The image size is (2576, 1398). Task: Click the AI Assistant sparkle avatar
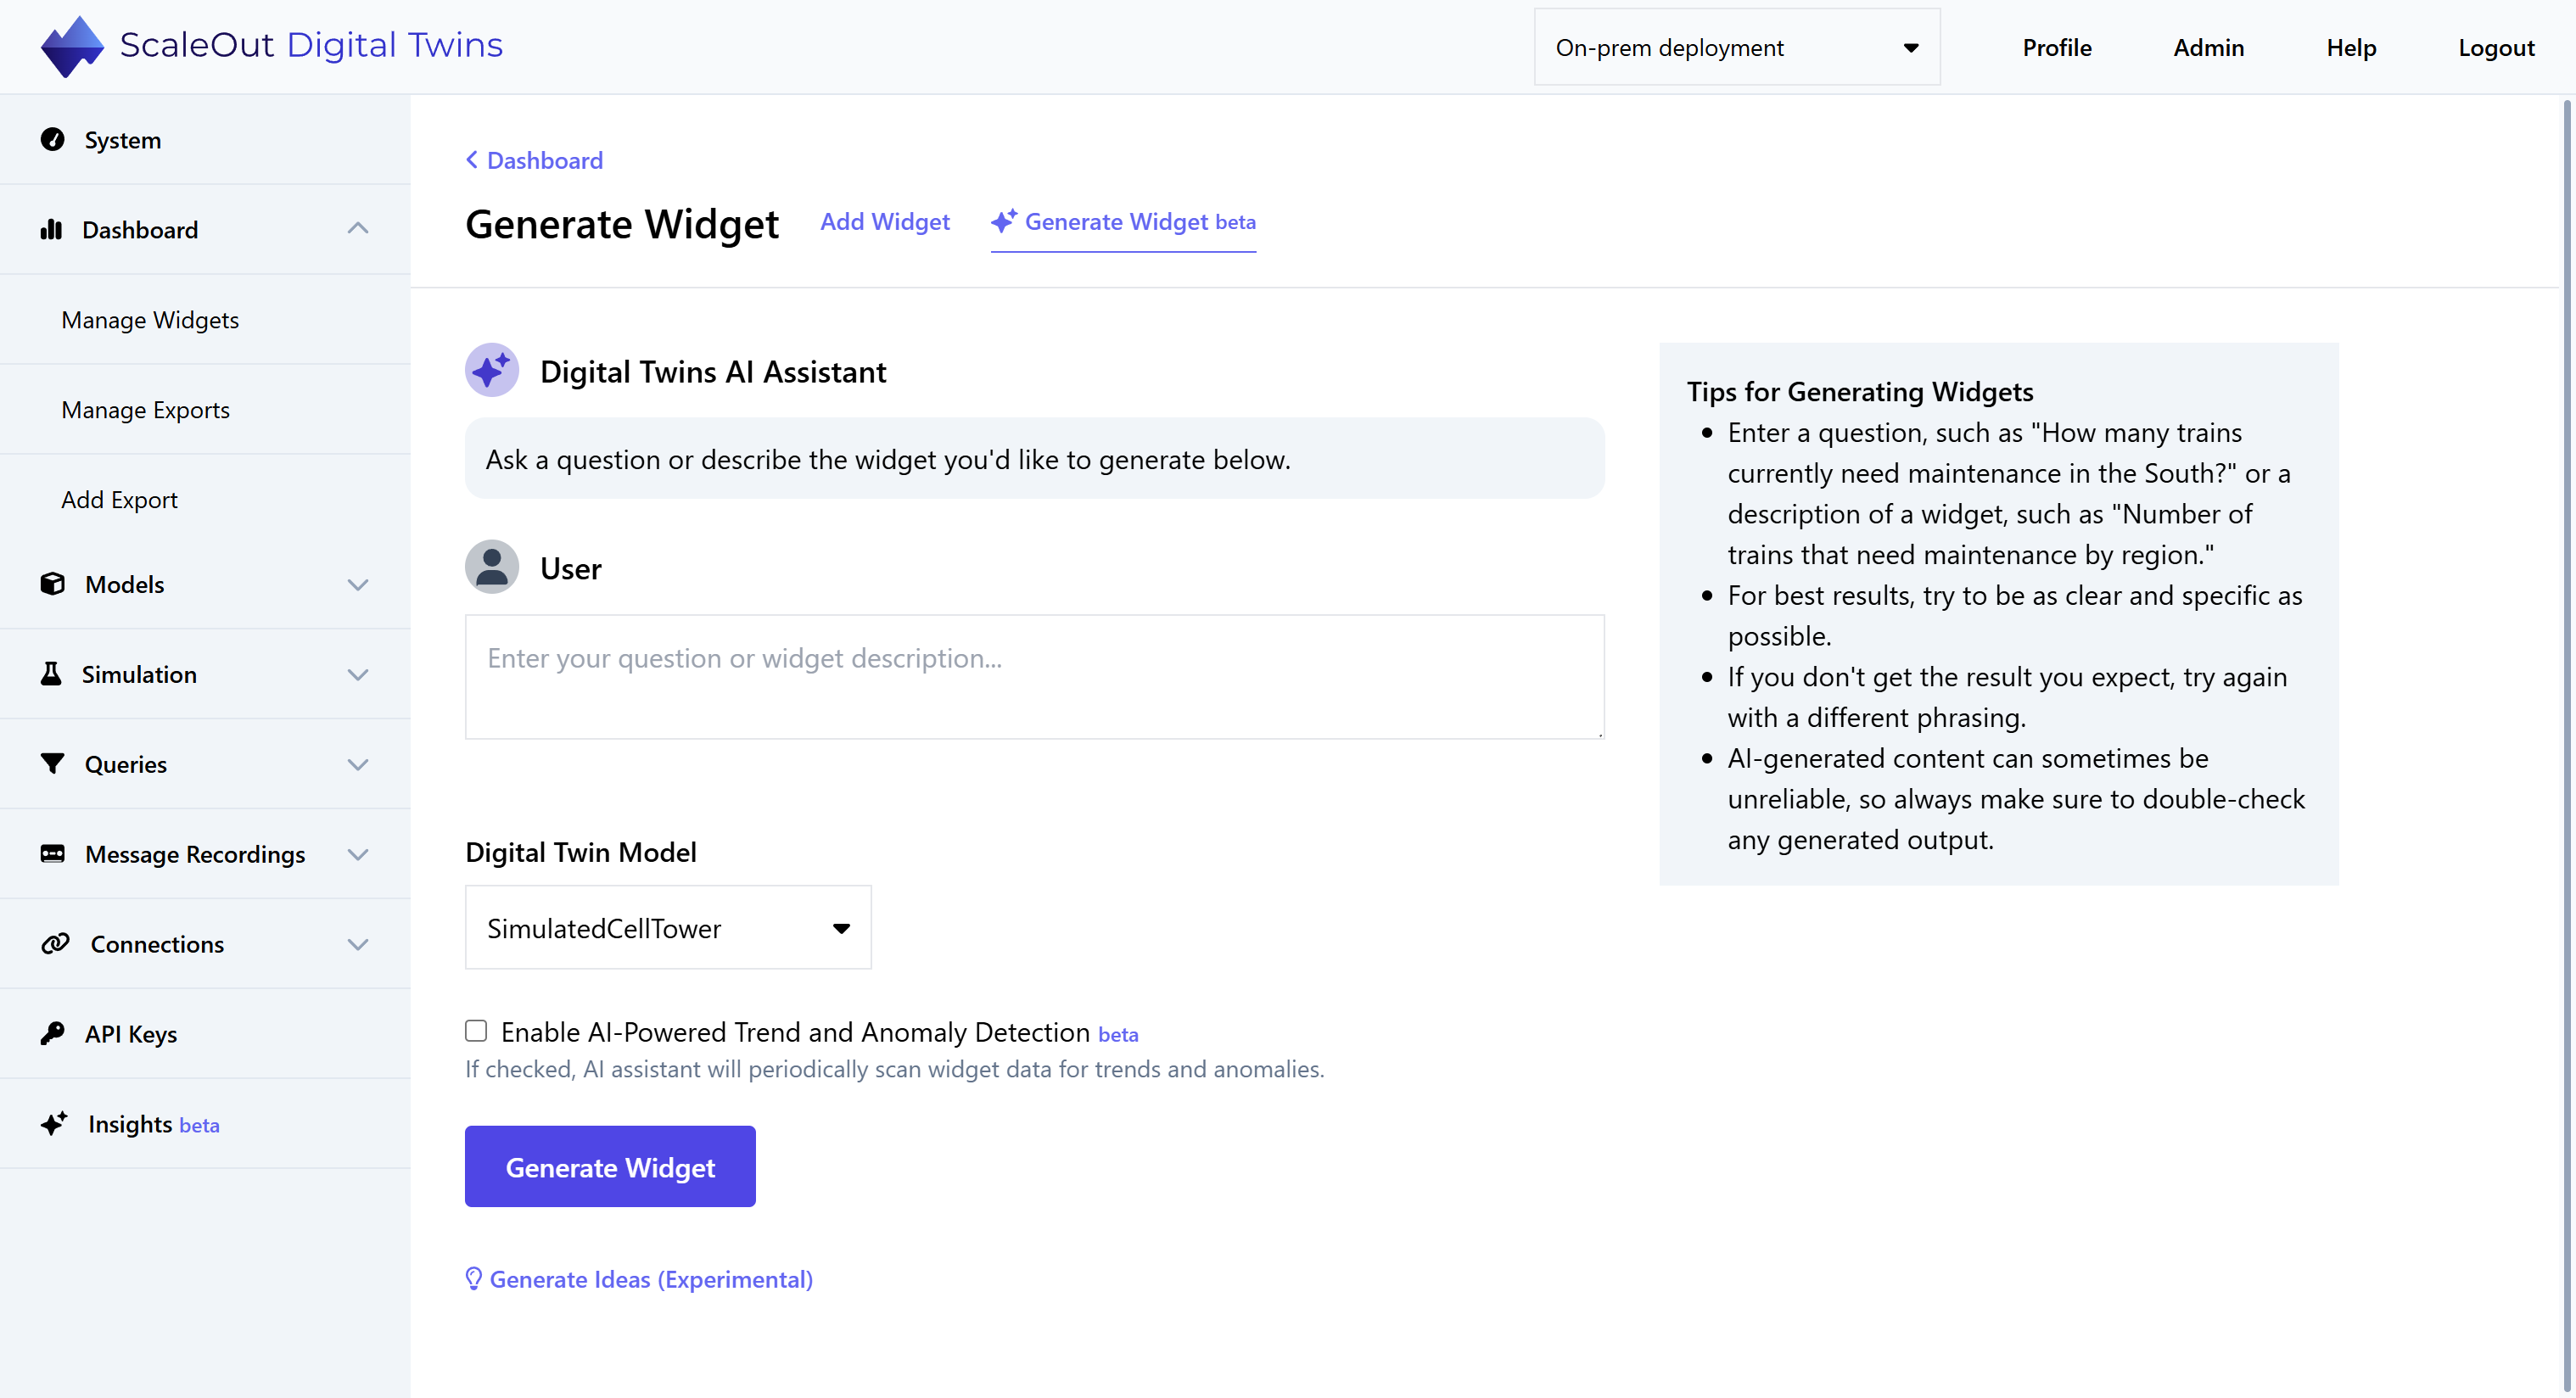(x=492, y=370)
